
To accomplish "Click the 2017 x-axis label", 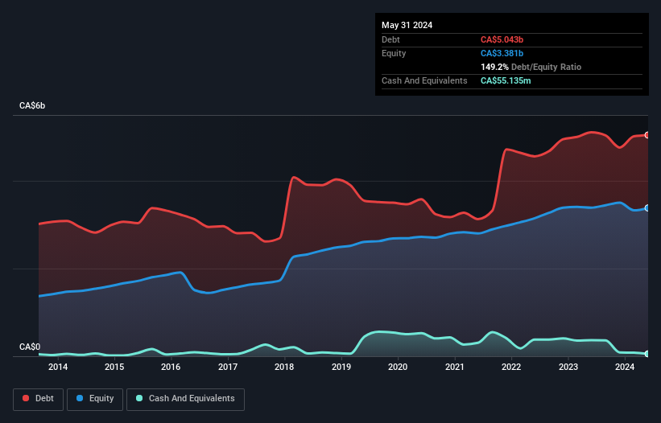I will 228,367.
